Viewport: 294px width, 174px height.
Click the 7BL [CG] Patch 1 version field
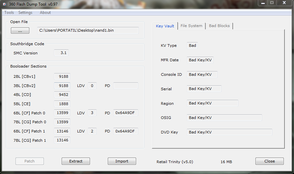coord(62,140)
